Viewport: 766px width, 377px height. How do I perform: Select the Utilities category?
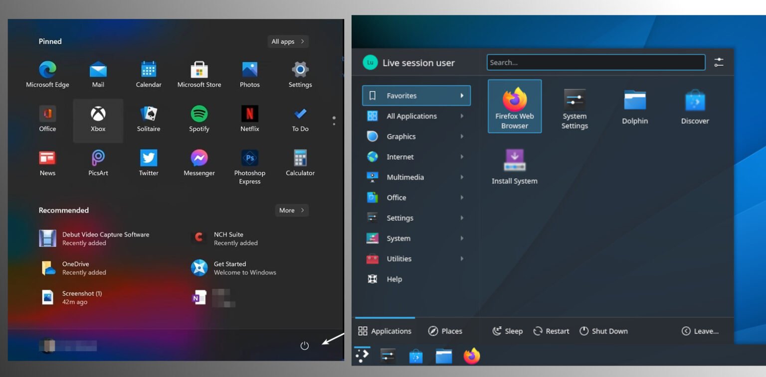tap(415, 259)
